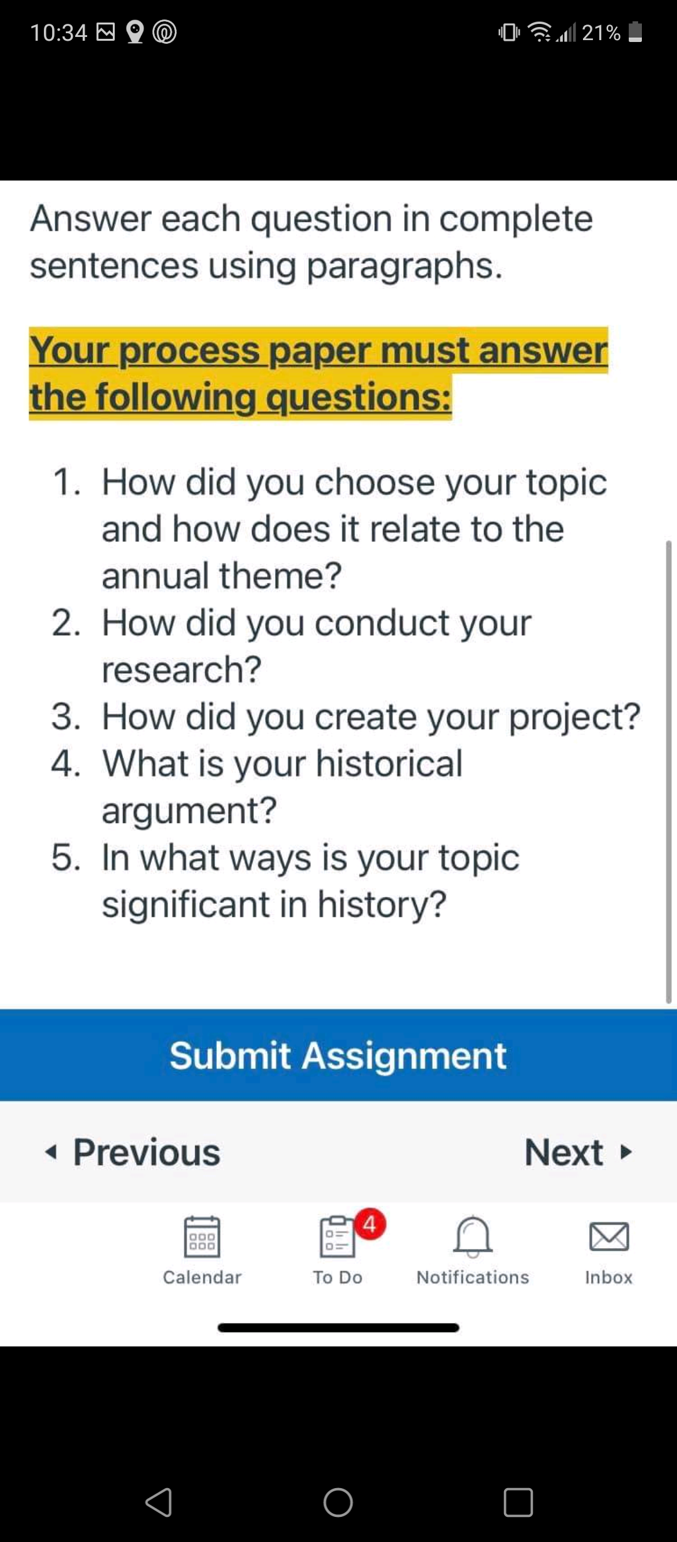Tap the highlighted process paper heading

point(318,374)
